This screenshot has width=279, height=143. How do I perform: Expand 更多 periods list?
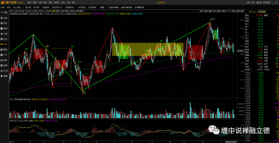click(x=81, y=11)
